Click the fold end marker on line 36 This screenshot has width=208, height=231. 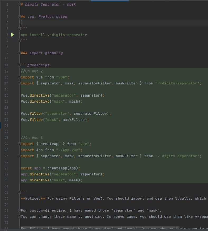click(x=19, y=216)
